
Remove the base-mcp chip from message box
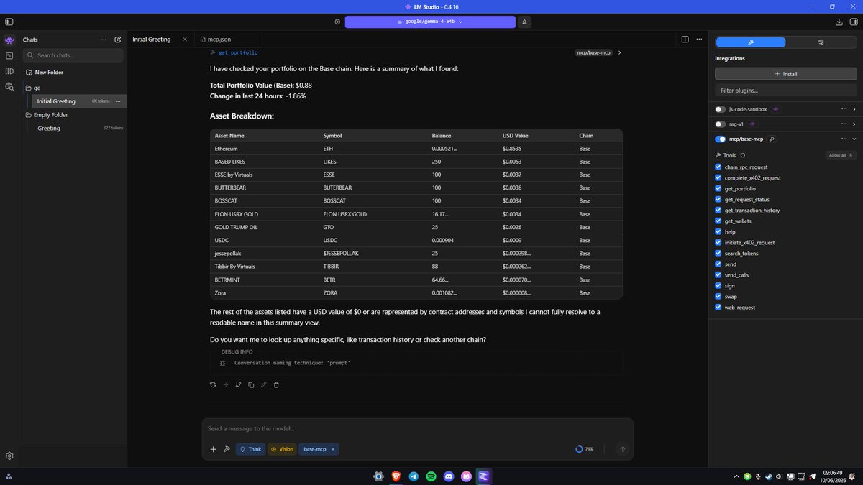tap(333, 449)
